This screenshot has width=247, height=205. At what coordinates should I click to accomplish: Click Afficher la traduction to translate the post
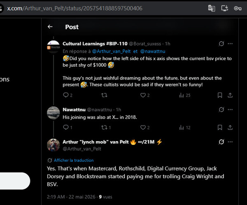click(74, 161)
